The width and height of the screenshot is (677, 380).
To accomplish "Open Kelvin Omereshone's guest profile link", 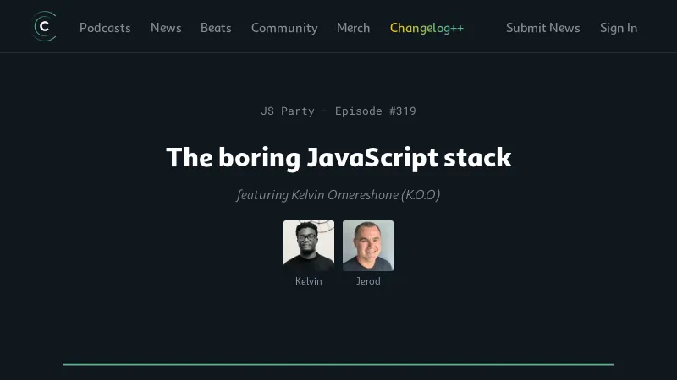I will 344,195.
